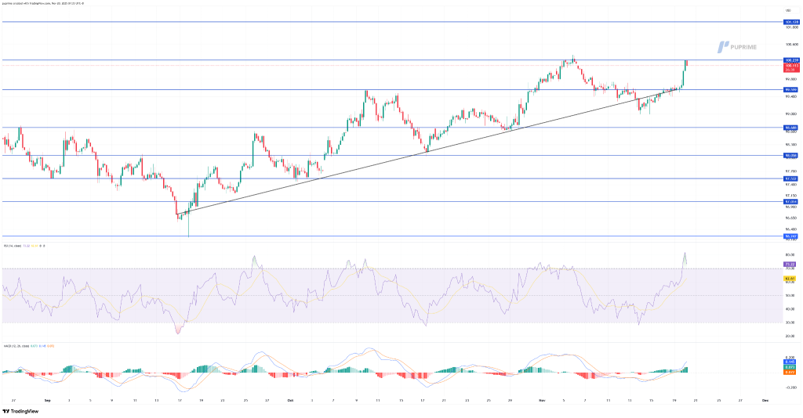Select the 96.247 lowest support level label
This screenshot has width=803, height=418.
coord(791,236)
